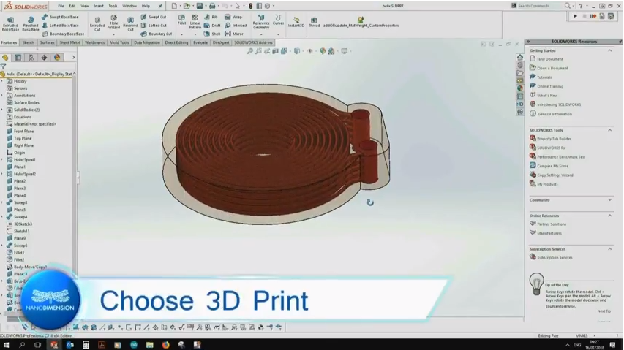This screenshot has height=350, width=624.
Task: Choose Boundary Boss/Base feature
Action: tap(63, 34)
